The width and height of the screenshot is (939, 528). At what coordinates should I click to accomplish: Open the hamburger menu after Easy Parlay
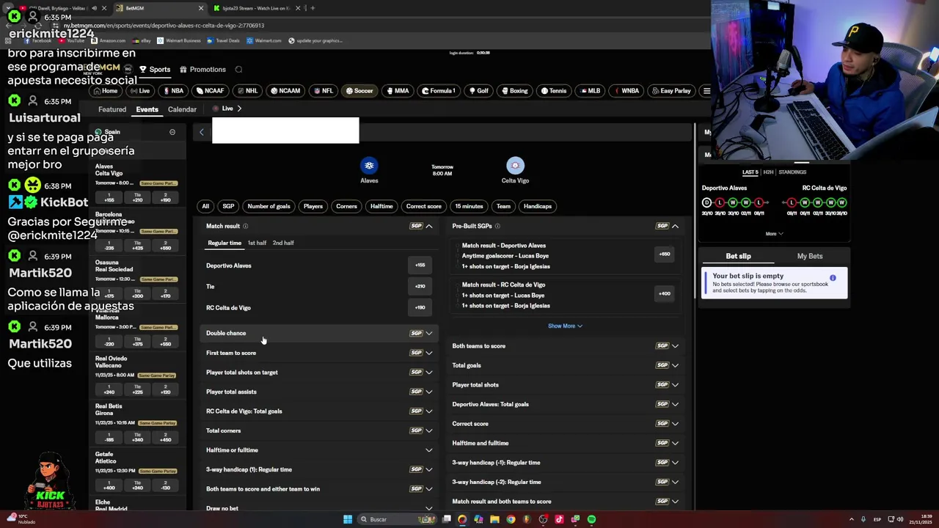tap(706, 91)
